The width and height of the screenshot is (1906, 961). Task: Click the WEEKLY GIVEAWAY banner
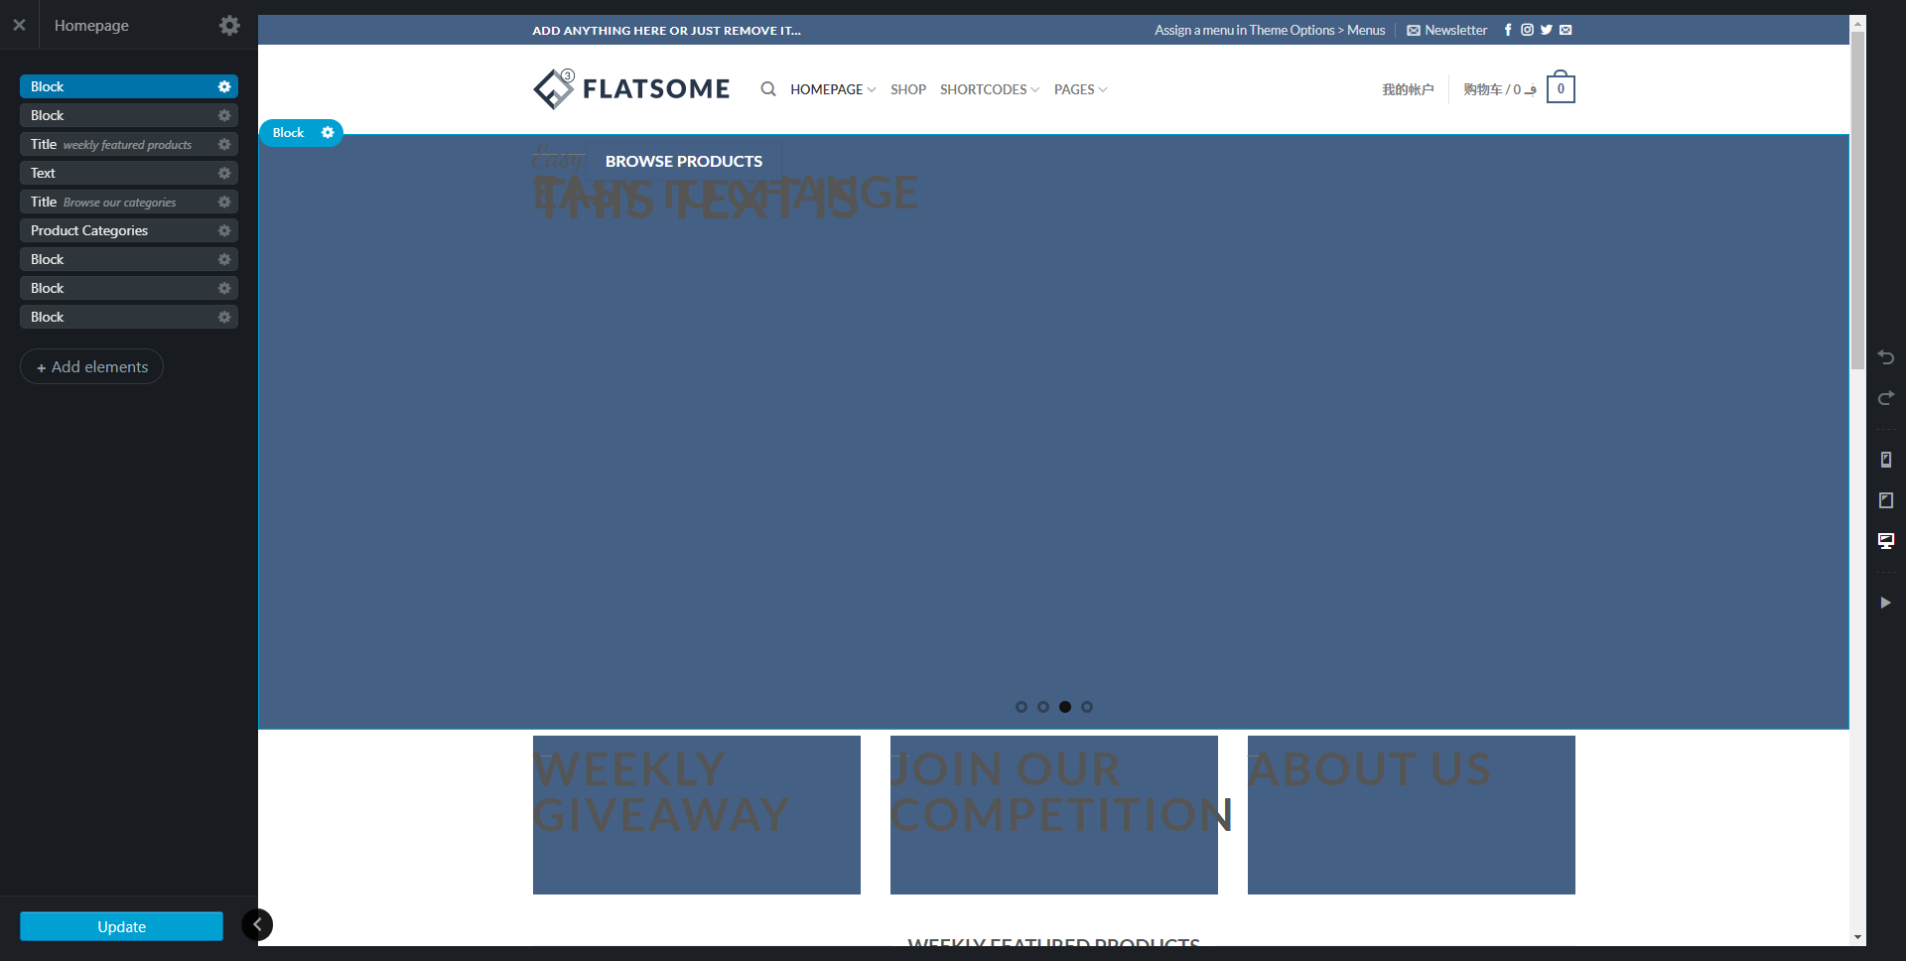pos(697,815)
